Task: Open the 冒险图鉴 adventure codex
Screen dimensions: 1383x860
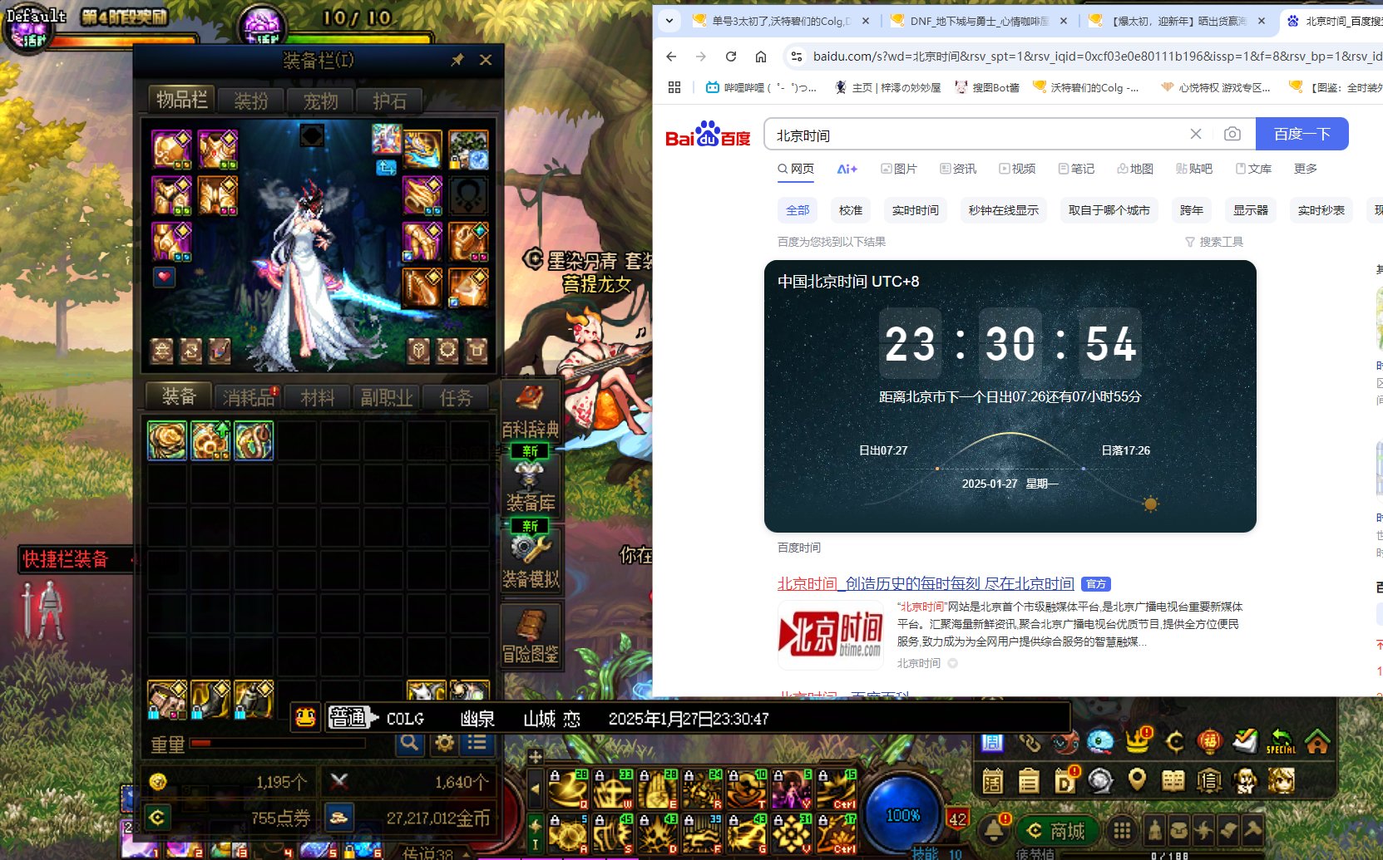Action: 531,636
